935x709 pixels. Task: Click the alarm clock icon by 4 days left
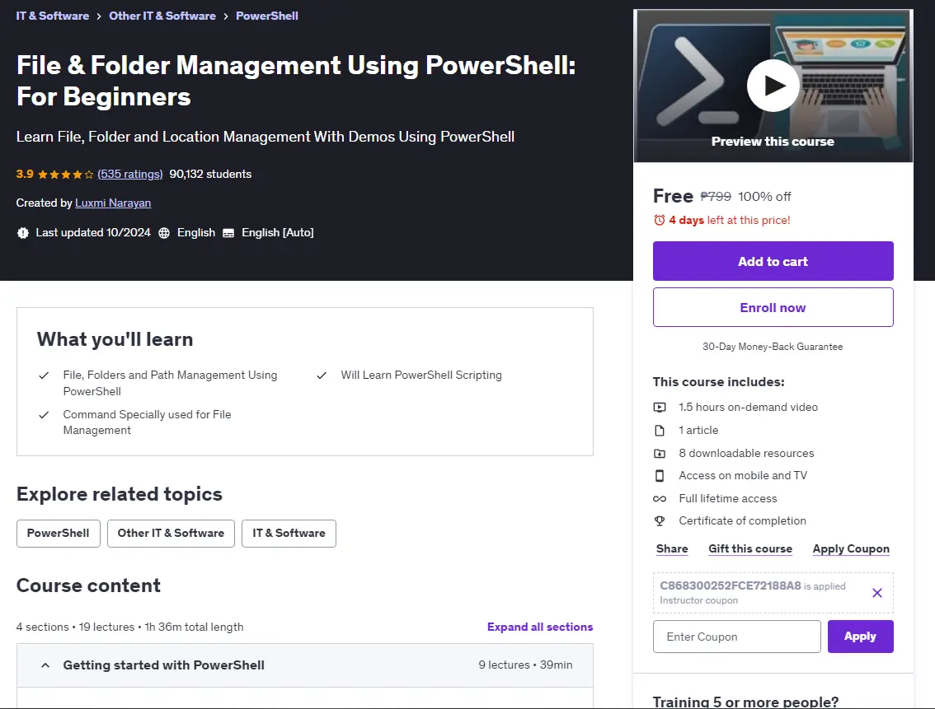click(x=659, y=220)
